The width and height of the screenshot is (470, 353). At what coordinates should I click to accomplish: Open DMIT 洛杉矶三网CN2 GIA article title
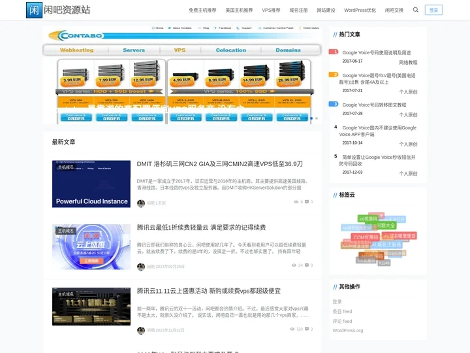220,164
